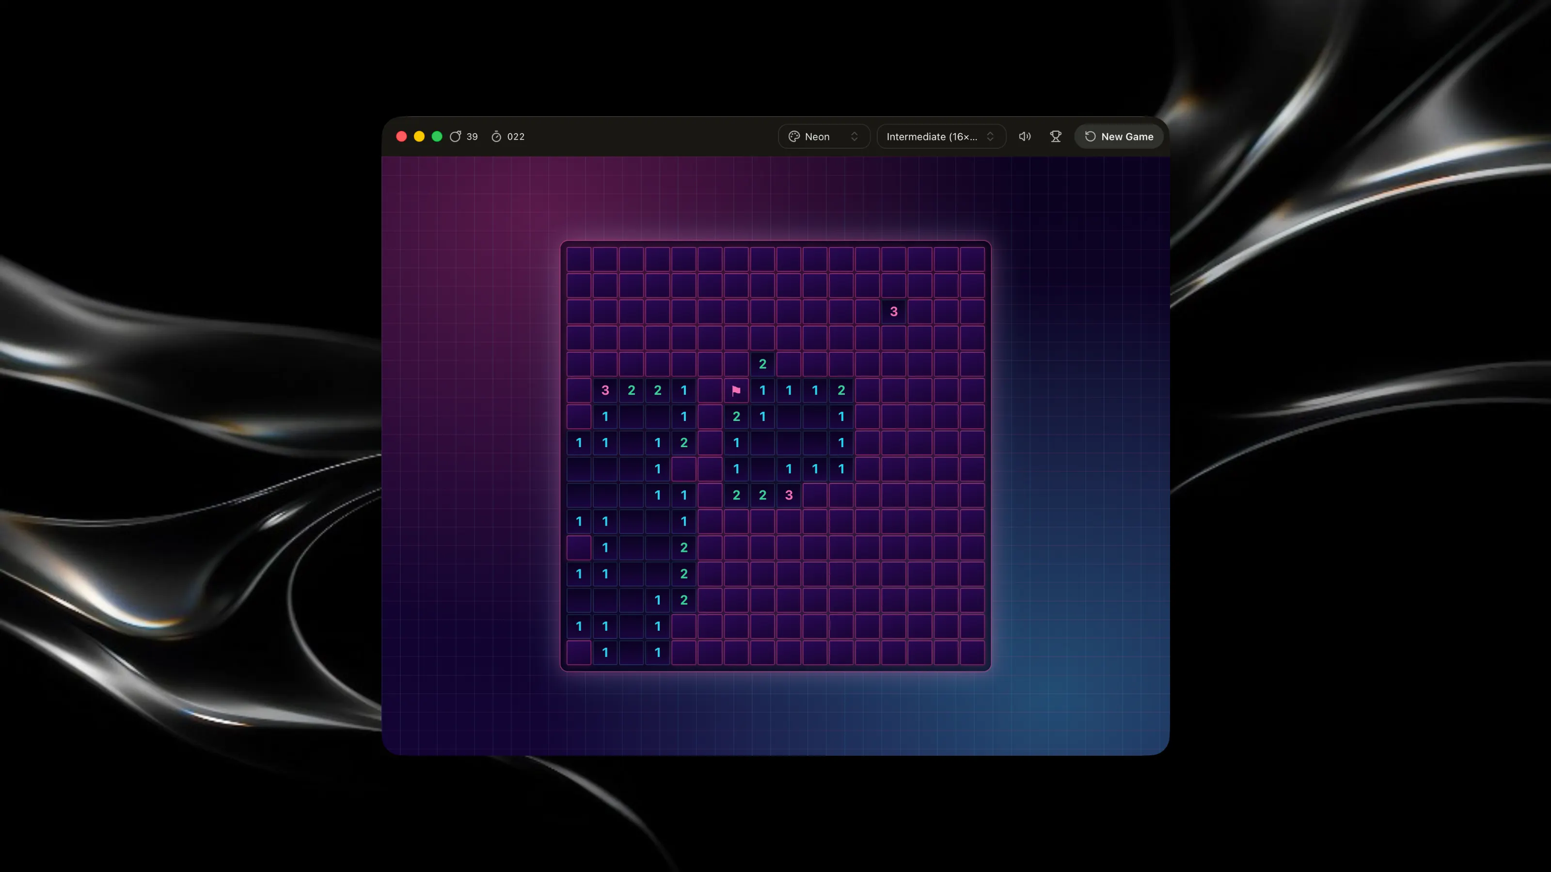Zoom the window using the green button

point(437,137)
